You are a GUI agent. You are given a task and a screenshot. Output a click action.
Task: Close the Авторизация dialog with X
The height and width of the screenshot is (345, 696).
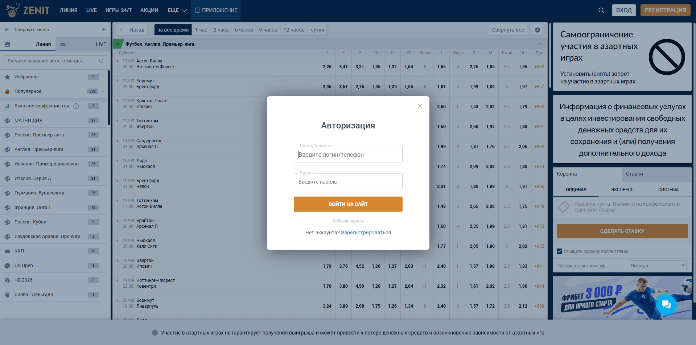420,106
